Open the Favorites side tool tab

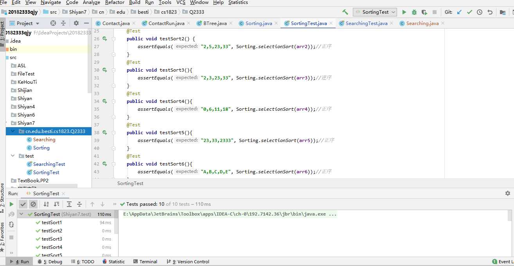(x=2, y=236)
